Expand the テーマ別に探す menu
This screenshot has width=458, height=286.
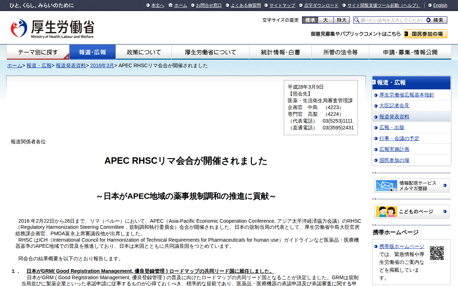tap(38, 52)
